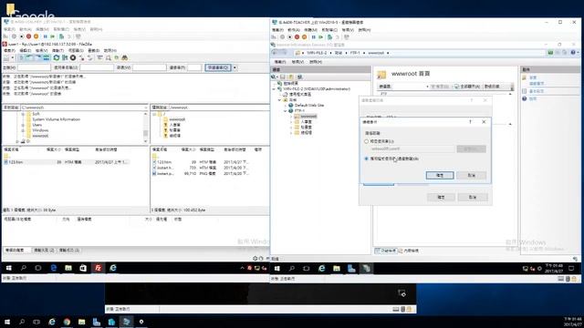Toggle FileZilla message log display
The width and height of the screenshot is (584, 328).
[x=21, y=57]
